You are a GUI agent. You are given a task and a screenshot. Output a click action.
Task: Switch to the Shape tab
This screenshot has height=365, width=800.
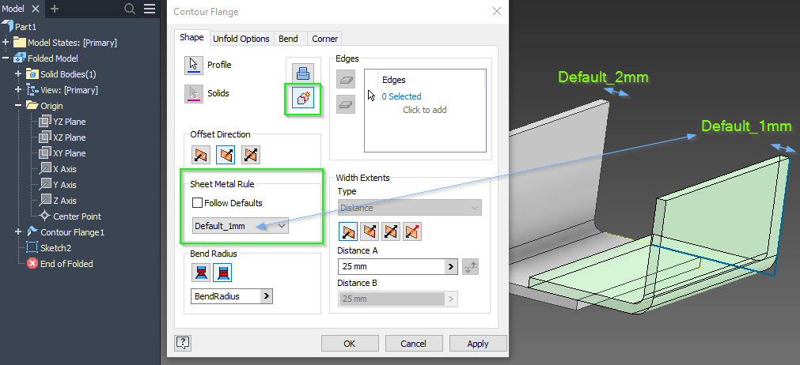click(191, 38)
